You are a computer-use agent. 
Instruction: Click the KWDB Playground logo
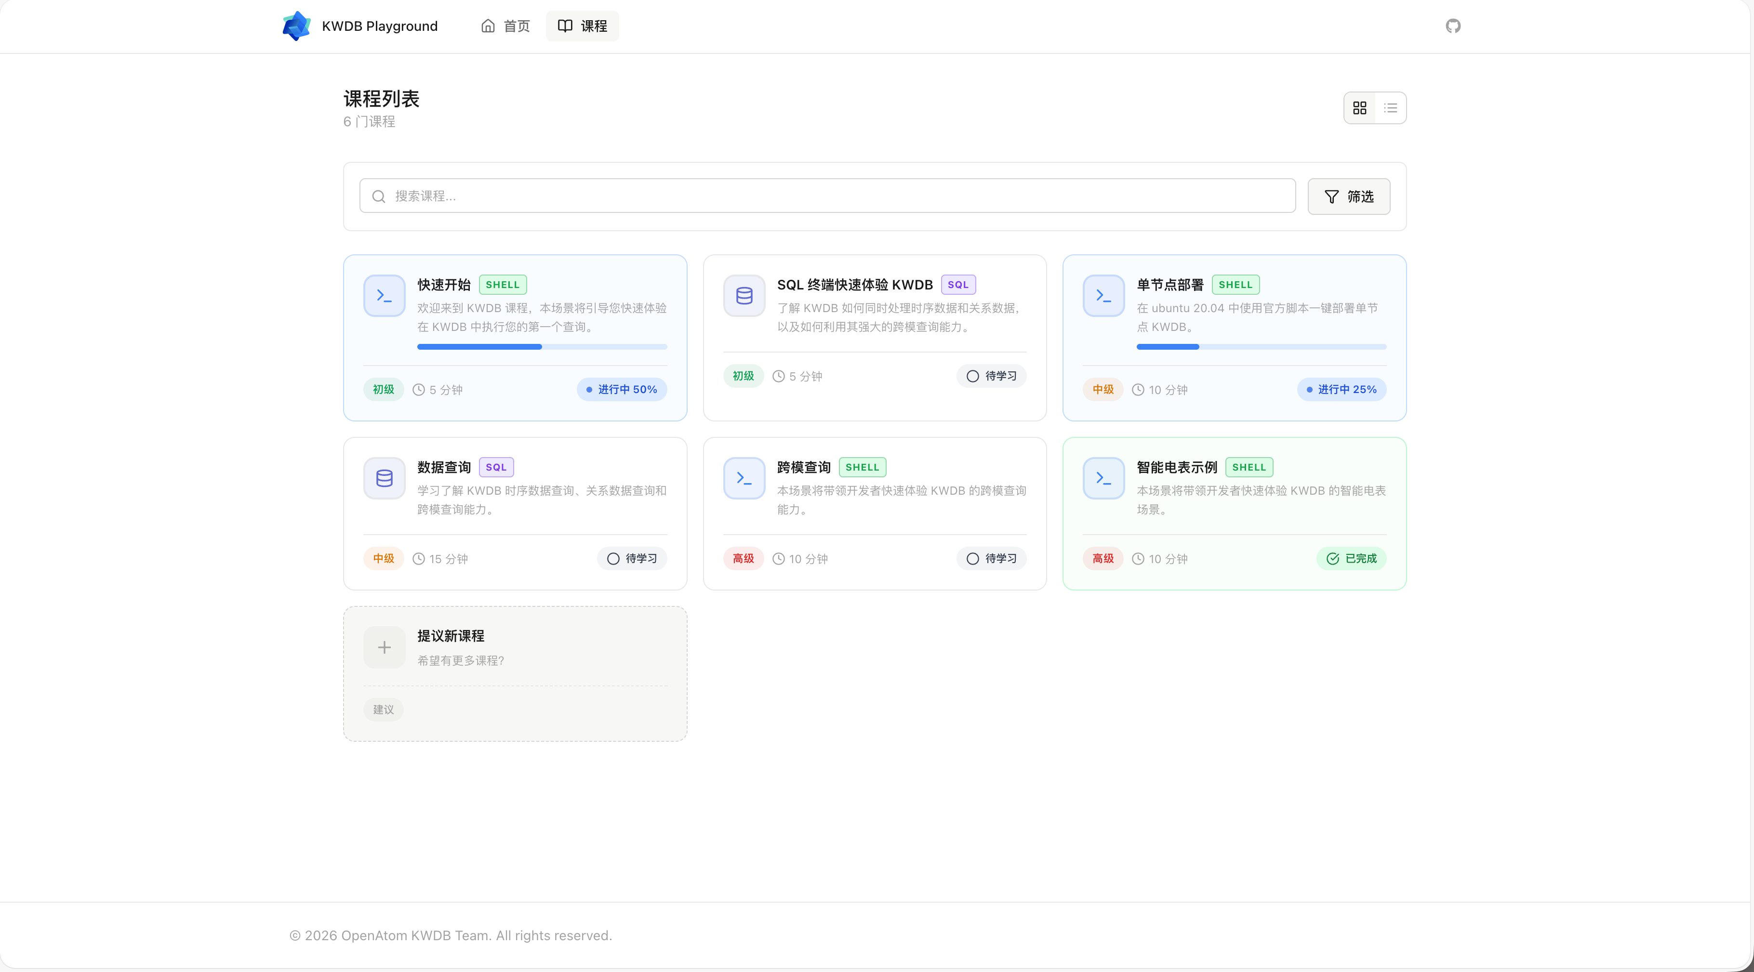(296, 26)
